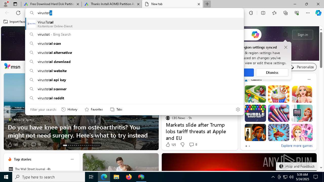Open Windows Start menu

[6, 177]
